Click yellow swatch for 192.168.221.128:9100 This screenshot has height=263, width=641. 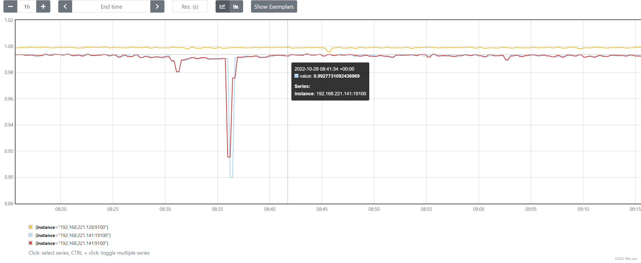[x=30, y=227]
